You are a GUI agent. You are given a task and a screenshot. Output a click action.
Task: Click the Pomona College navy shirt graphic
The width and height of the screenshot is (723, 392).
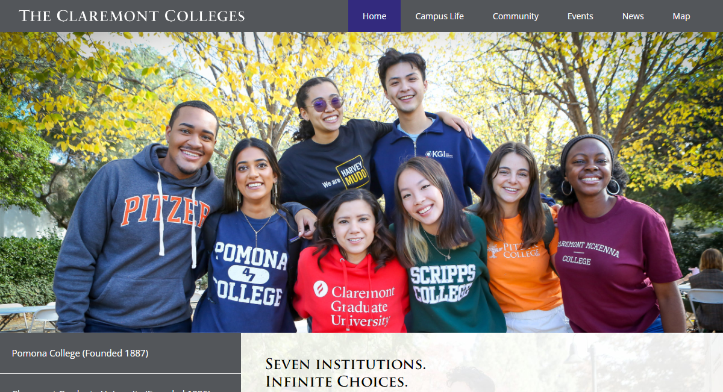tap(249, 274)
